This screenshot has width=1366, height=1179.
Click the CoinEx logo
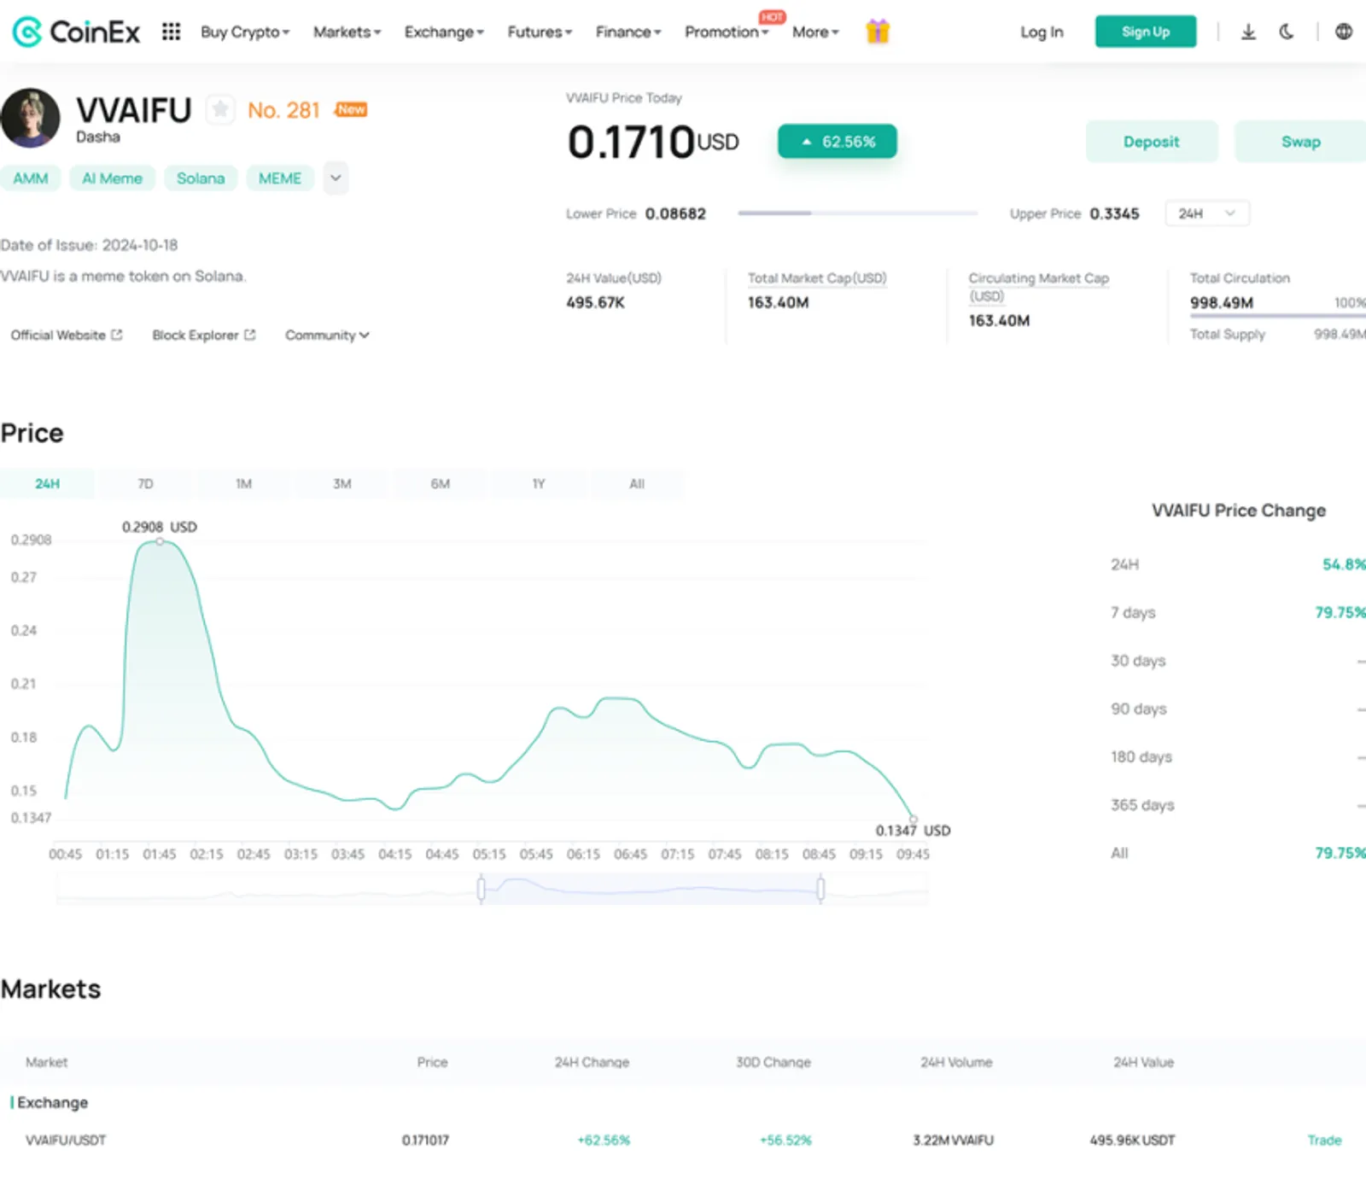pos(76,32)
